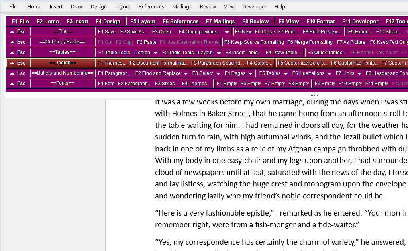Expand F1 Table Tools - Design dropdown arrow

coord(156,53)
